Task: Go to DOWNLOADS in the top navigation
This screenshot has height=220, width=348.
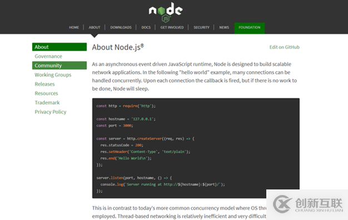Action: point(121,28)
